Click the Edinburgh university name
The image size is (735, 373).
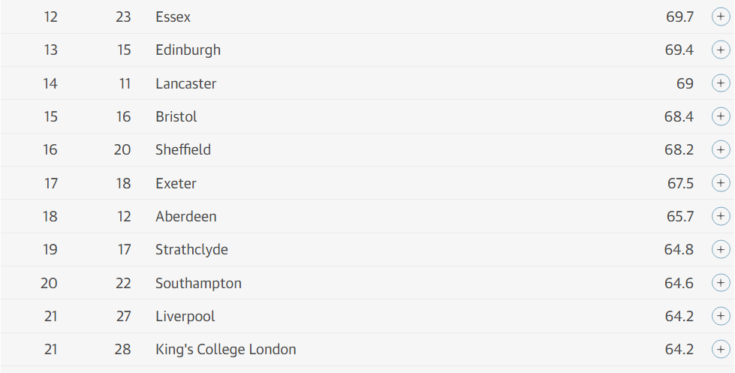click(x=188, y=50)
